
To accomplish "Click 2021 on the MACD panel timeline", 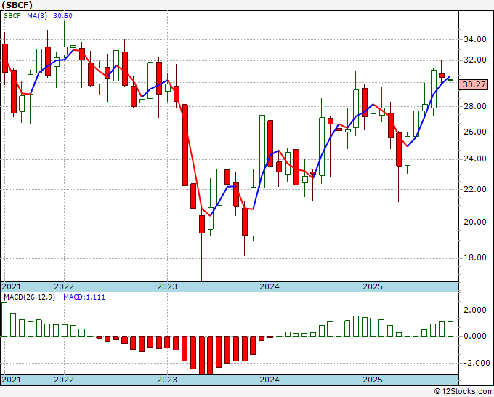I will [12, 380].
